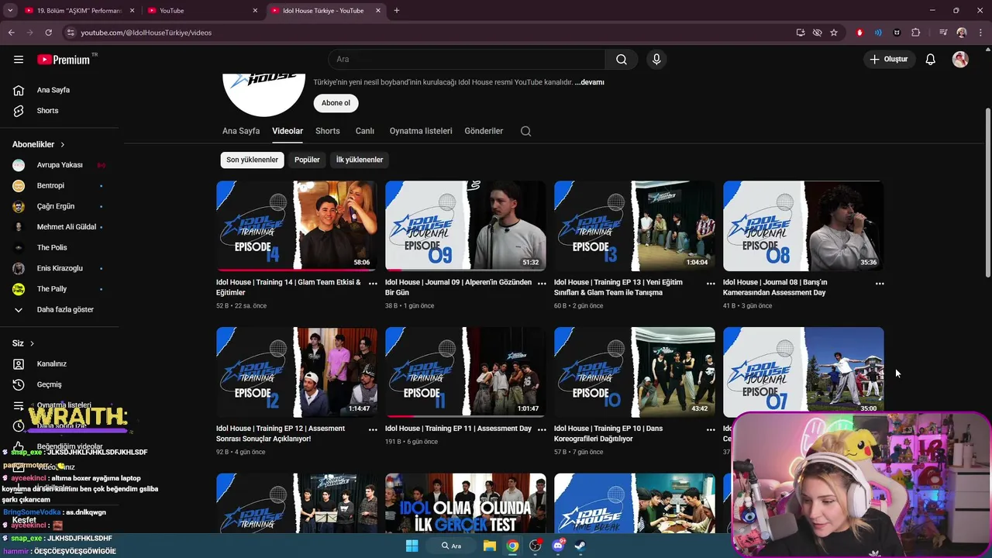
Task: Subscribe with the Abone ol button
Action: (x=336, y=103)
